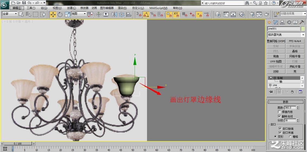The height and width of the screenshot is (152, 307).
Task: Activate the Select and Scale tool
Action: pos(67,15)
